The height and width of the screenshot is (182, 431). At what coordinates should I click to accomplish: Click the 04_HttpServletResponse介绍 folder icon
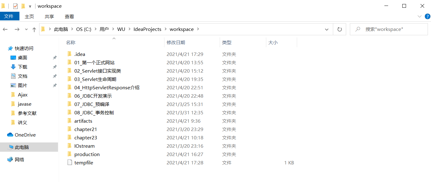click(69, 87)
